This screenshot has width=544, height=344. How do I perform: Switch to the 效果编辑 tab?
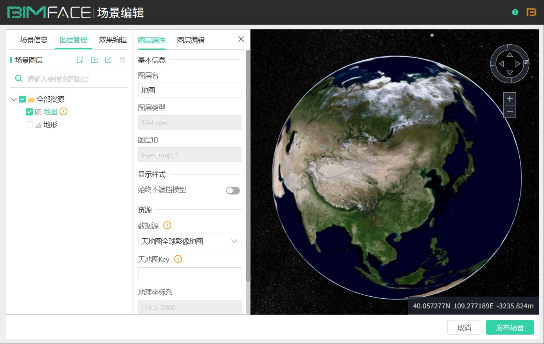click(113, 40)
